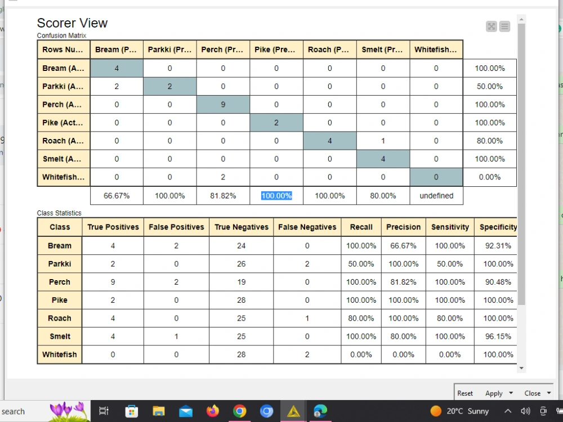Select the 'Parkki (Pr...' predicted column header
This screenshot has width=563, height=422.
170,50
